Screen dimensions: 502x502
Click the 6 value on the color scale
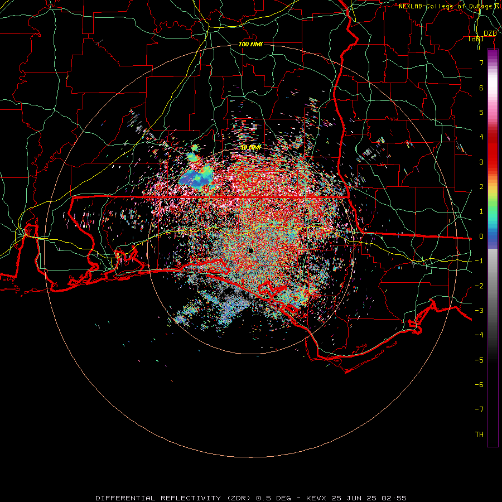[481, 88]
